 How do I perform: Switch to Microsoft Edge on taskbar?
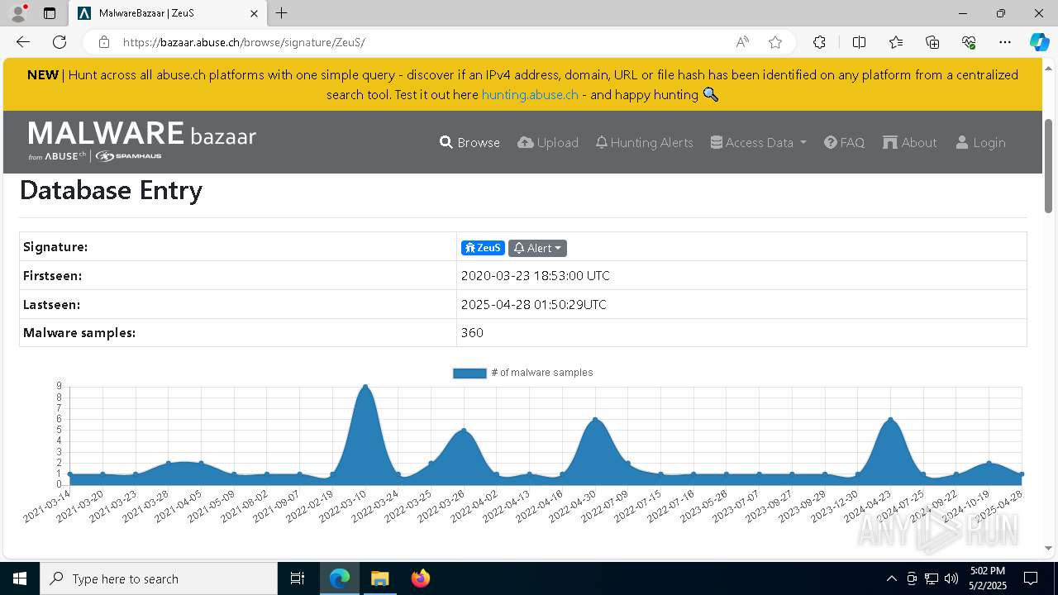click(340, 578)
